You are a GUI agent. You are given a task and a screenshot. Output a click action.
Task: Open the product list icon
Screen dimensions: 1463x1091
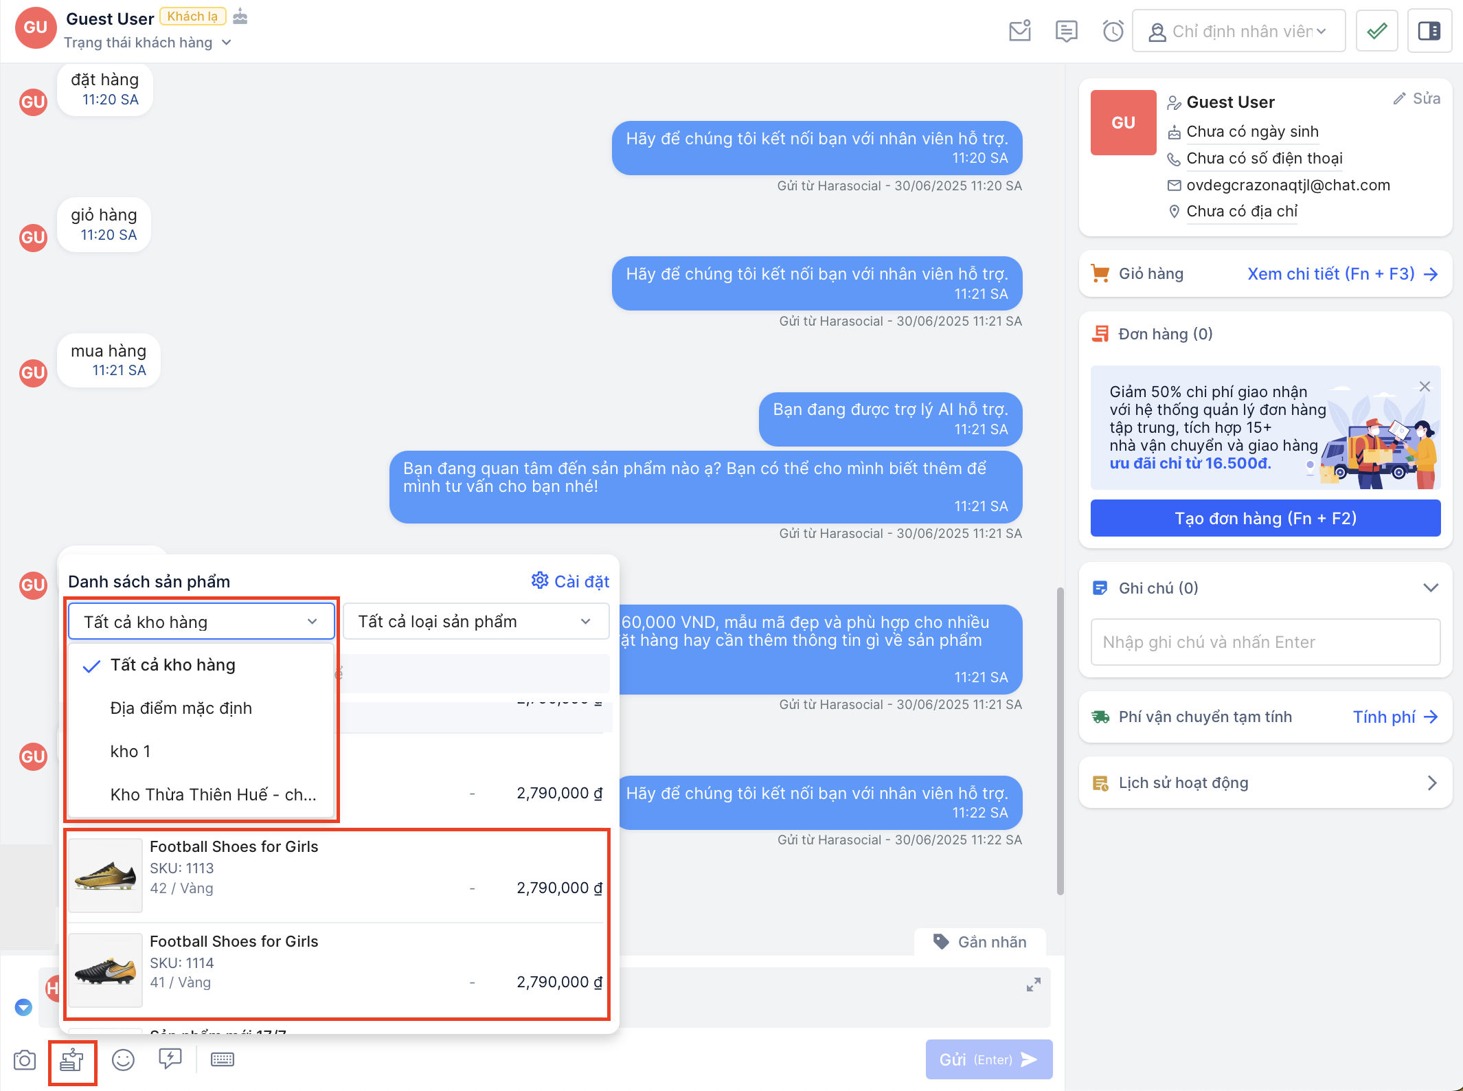click(x=72, y=1060)
